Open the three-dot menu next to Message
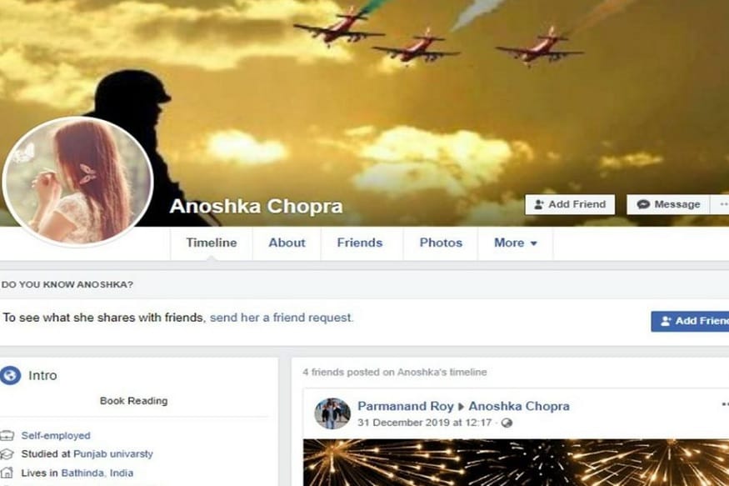729x486 pixels. (x=720, y=204)
